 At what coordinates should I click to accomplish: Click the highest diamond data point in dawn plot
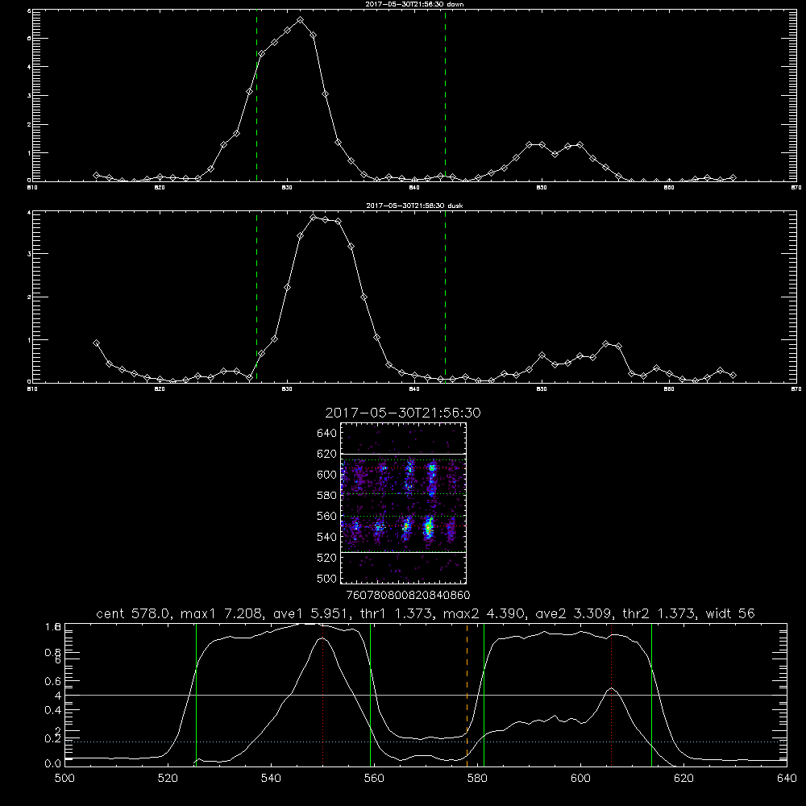coord(300,20)
